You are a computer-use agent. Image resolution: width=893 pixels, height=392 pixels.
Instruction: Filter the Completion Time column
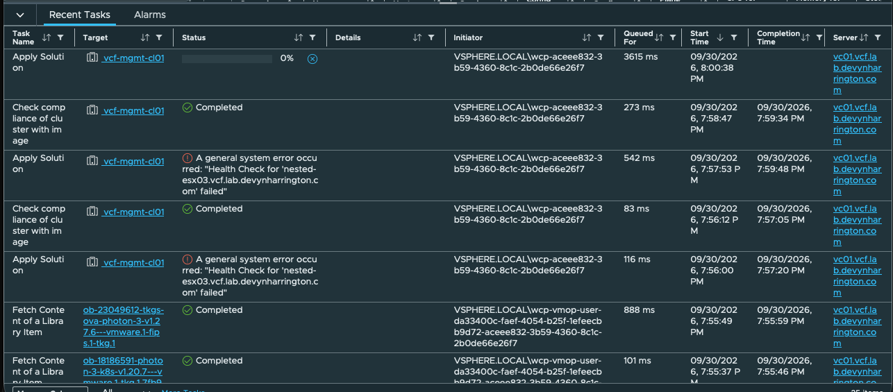click(x=819, y=37)
